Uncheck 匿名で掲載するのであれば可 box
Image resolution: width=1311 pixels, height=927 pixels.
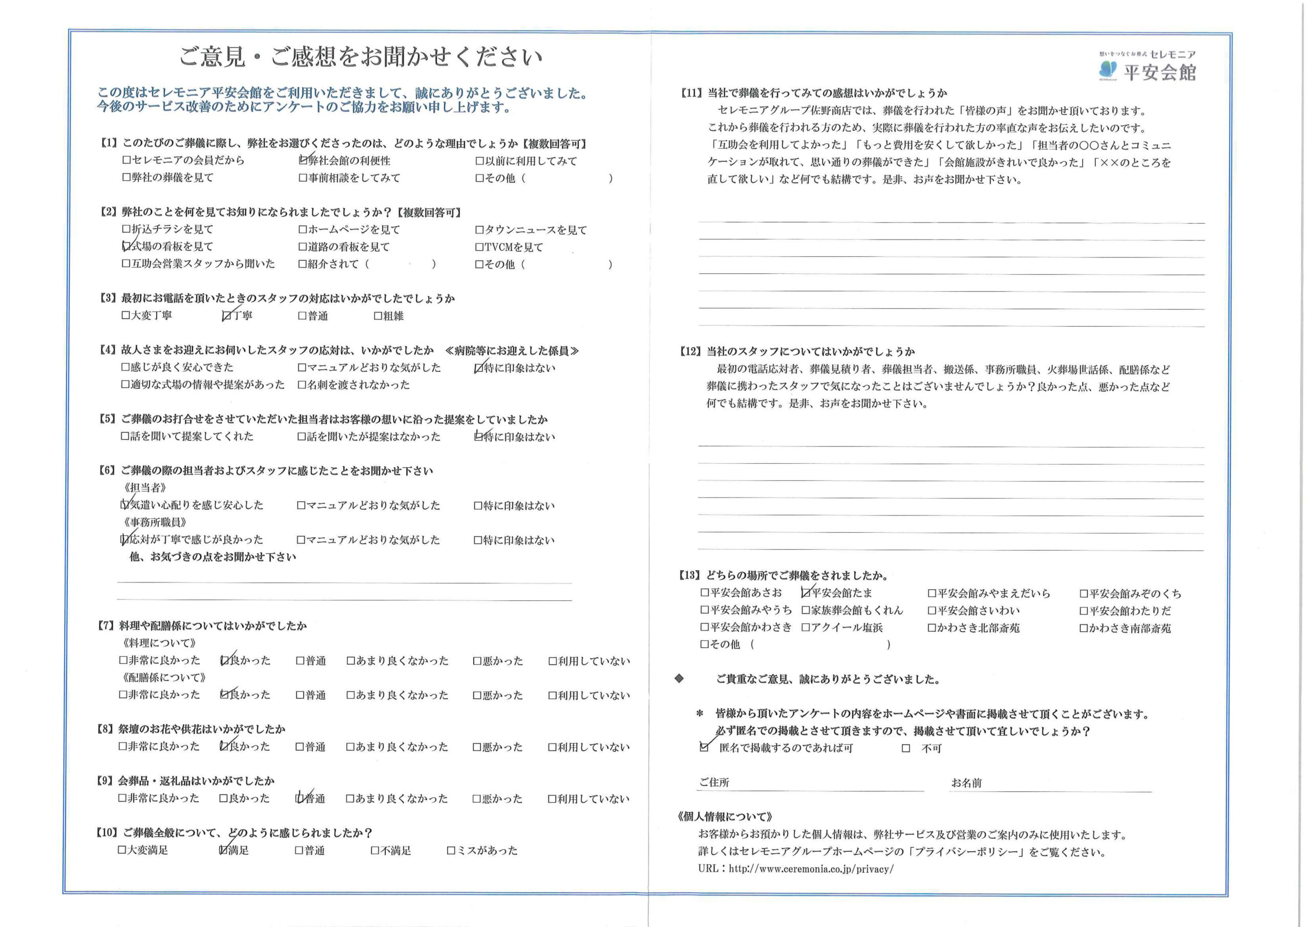click(705, 747)
